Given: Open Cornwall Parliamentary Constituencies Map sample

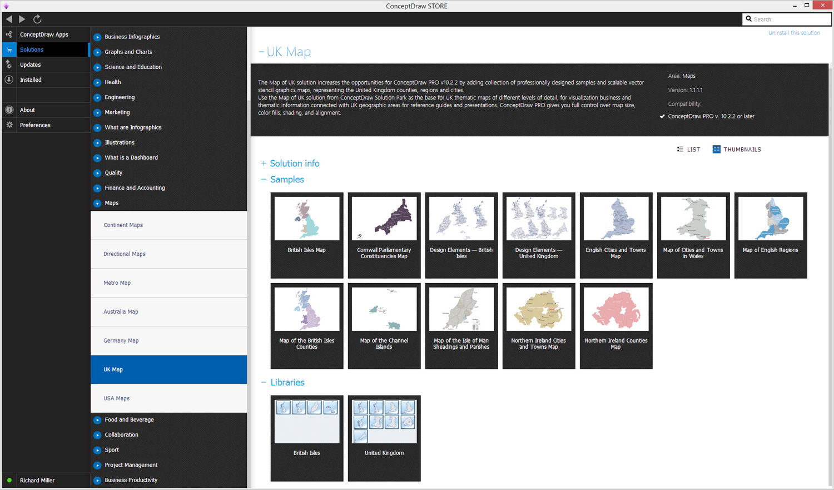Looking at the screenshot, I should tap(384, 235).
